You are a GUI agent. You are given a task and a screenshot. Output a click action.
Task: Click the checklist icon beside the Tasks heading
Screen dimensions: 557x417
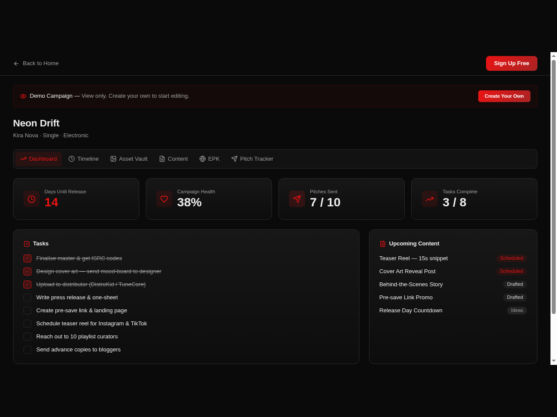[27, 244]
